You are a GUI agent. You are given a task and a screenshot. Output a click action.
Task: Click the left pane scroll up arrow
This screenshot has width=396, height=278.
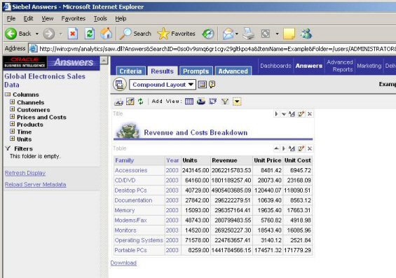pyautogui.click(x=104, y=60)
